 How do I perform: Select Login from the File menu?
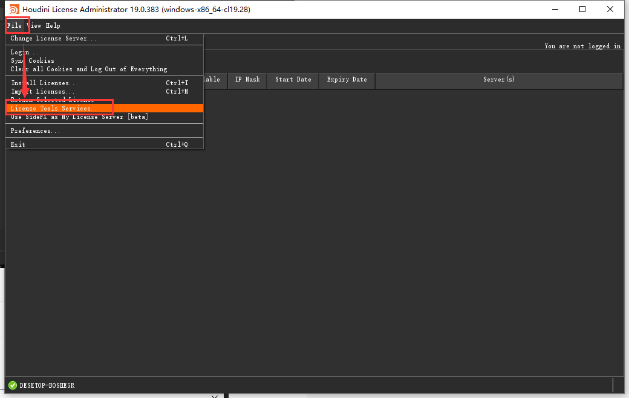104,53
